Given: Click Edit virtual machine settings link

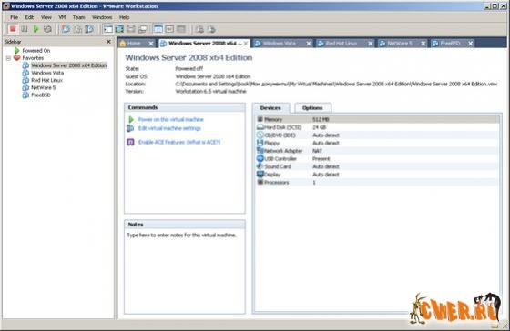Looking at the screenshot, I should pos(169,128).
